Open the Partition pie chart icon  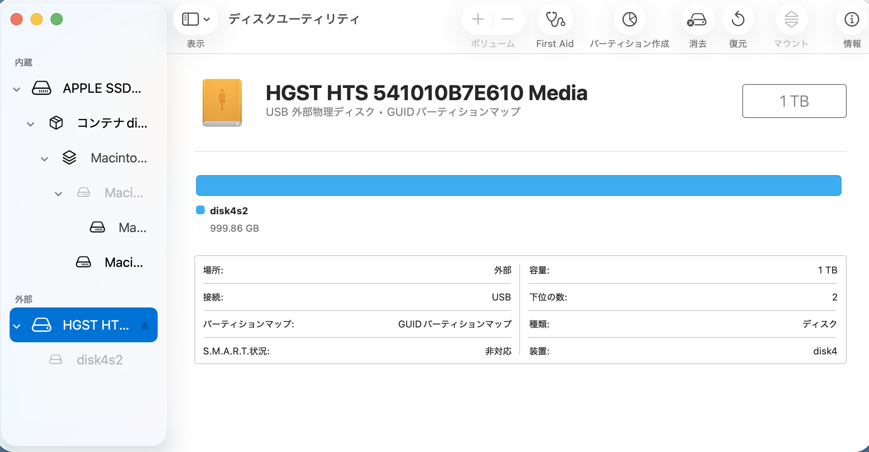630,19
